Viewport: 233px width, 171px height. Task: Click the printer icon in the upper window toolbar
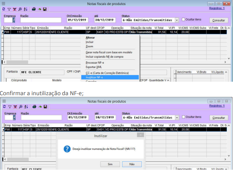(x=34, y=9)
